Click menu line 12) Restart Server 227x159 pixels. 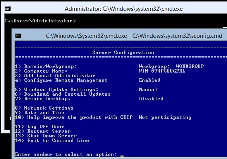coord(43,131)
